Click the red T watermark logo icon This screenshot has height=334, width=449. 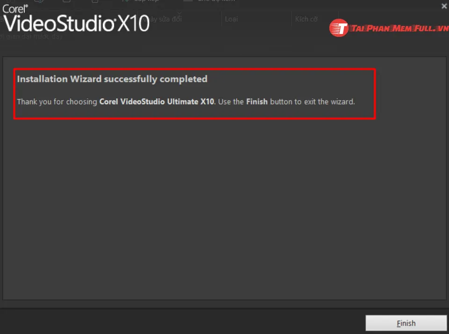pos(339,28)
